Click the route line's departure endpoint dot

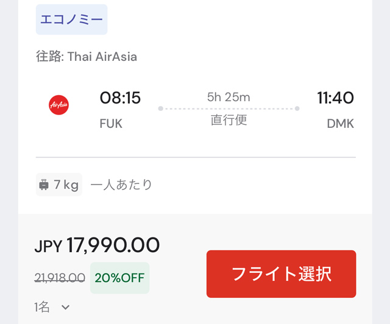[x=160, y=108]
